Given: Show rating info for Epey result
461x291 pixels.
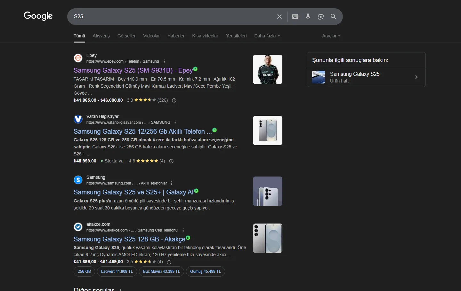Looking at the screenshot, I should [x=174, y=100].
